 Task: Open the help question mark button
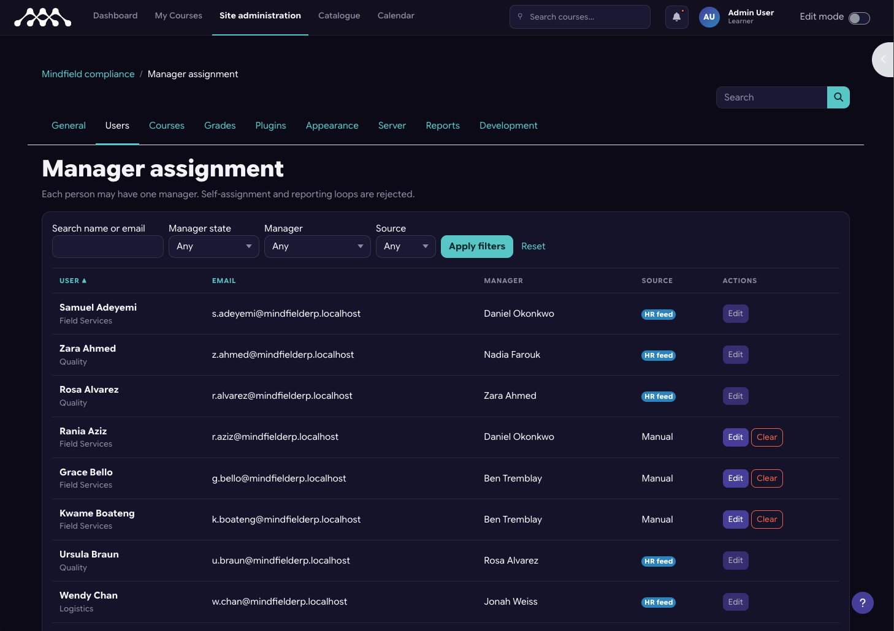(x=863, y=603)
